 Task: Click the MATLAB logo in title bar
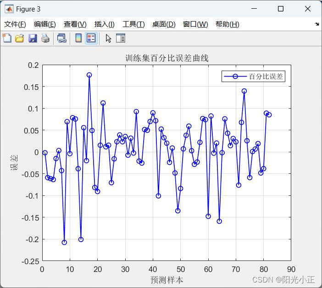pyautogui.click(x=9, y=9)
